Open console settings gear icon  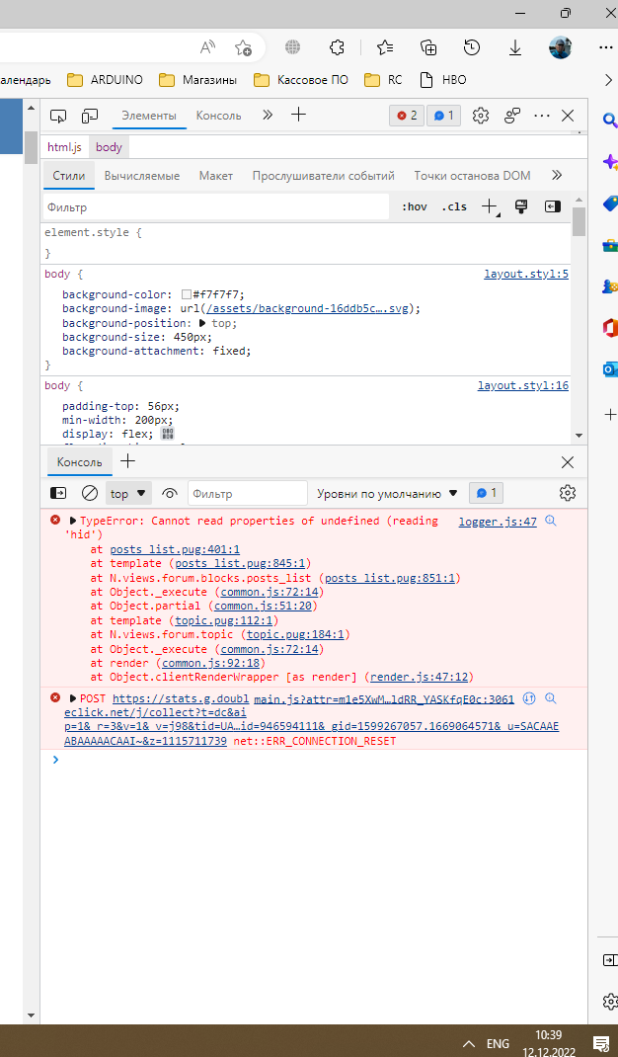pyautogui.click(x=567, y=493)
